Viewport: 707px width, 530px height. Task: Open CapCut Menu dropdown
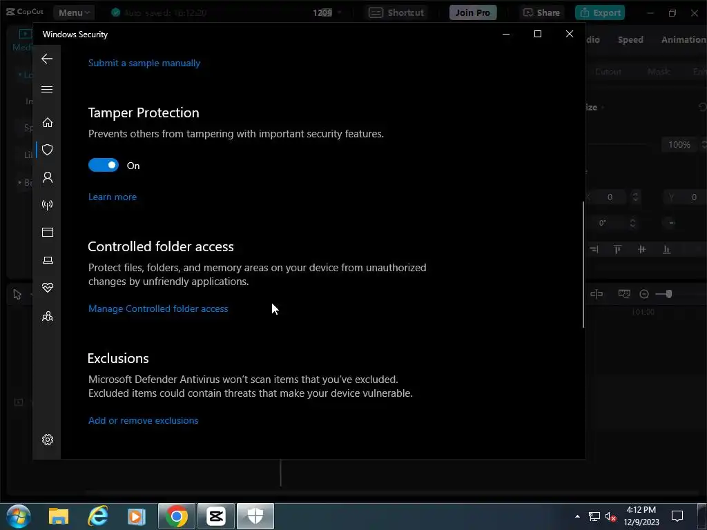pos(74,12)
